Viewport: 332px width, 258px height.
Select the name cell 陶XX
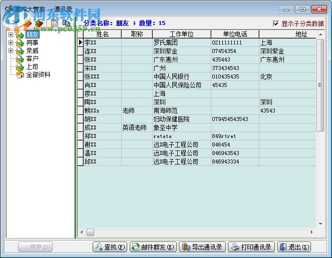(103, 102)
